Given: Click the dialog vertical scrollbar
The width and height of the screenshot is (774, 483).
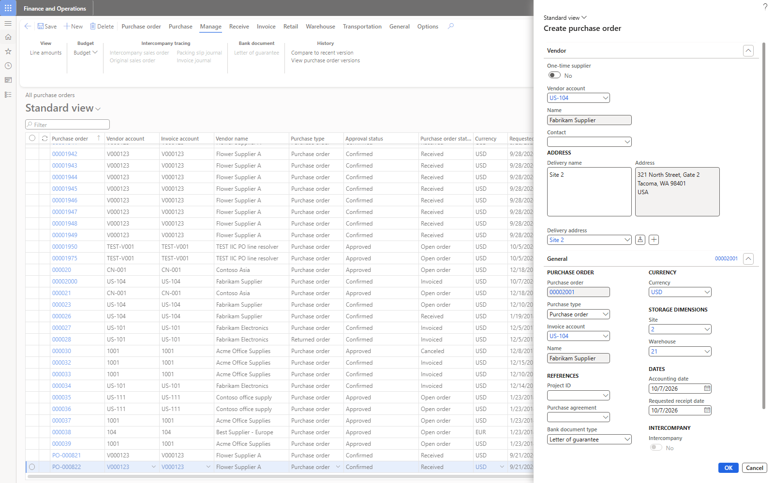Looking at the screenshot, I should 764,226.
